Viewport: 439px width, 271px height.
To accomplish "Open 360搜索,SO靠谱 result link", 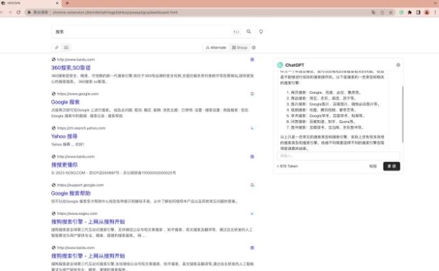I will (71, 68).
